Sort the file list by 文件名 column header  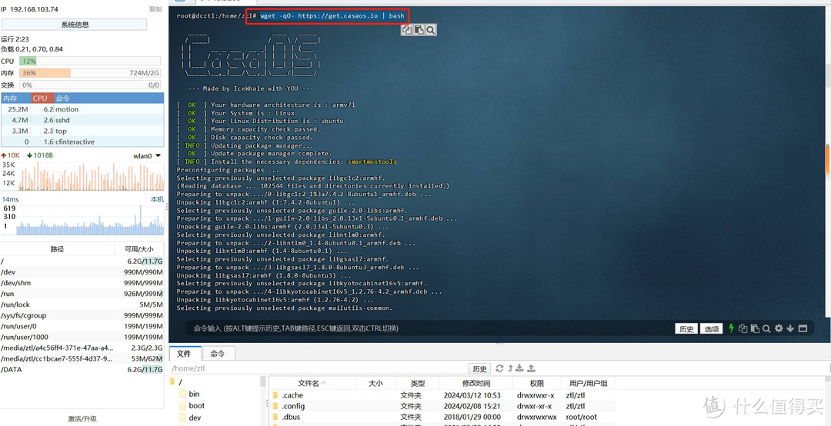click(312, 383)
